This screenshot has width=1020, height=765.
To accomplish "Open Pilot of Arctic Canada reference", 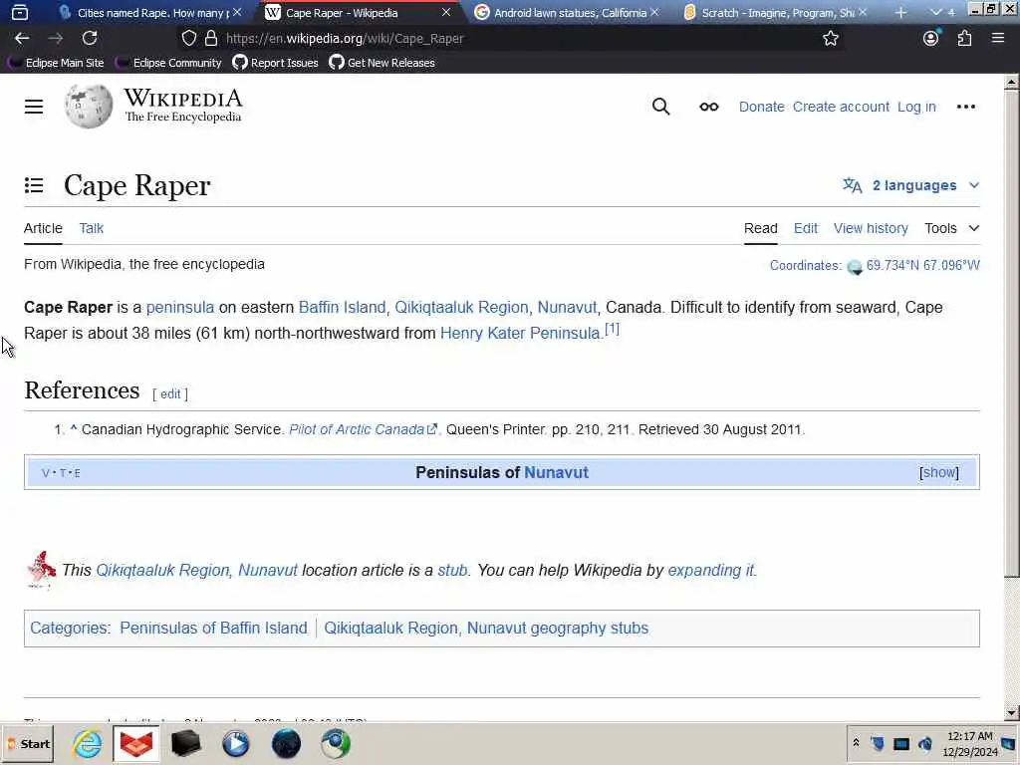I will click(x=363, y=429).
